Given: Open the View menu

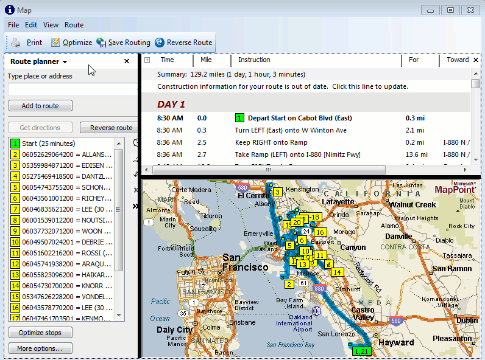Looking at the screenshot, I should click(51, 25).
